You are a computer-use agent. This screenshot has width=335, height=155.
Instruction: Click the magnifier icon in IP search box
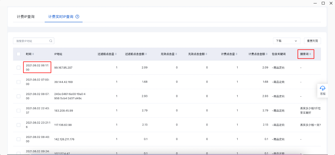pos(51,41)
